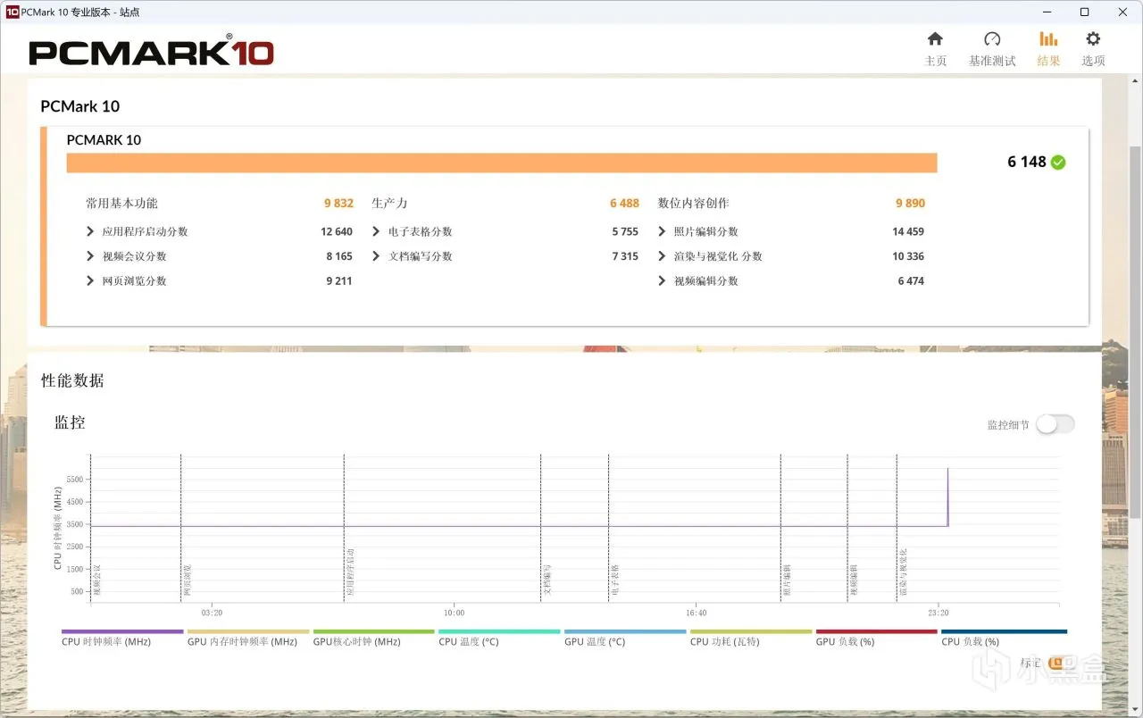The height and width of the screenshot is (718, 1143).
Task: Expand 渲染与视觉化 分数 row
Action: tap(710, 256)
